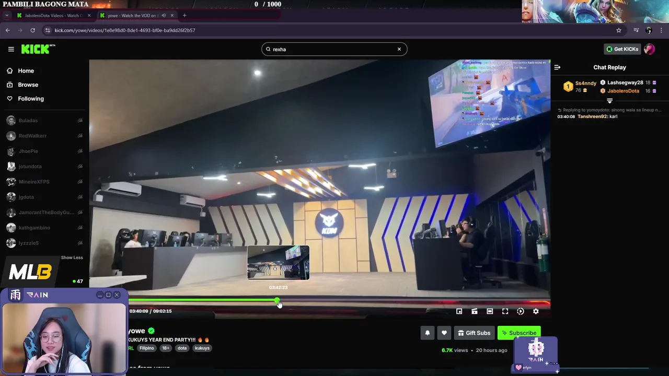Mute the yowe tab audio icon
Screen dimensions: 669x376
164,16
